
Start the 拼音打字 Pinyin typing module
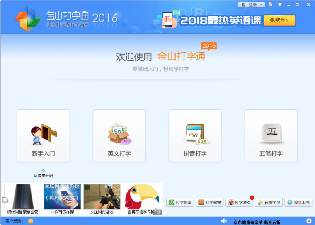click(x=195, y=136)
